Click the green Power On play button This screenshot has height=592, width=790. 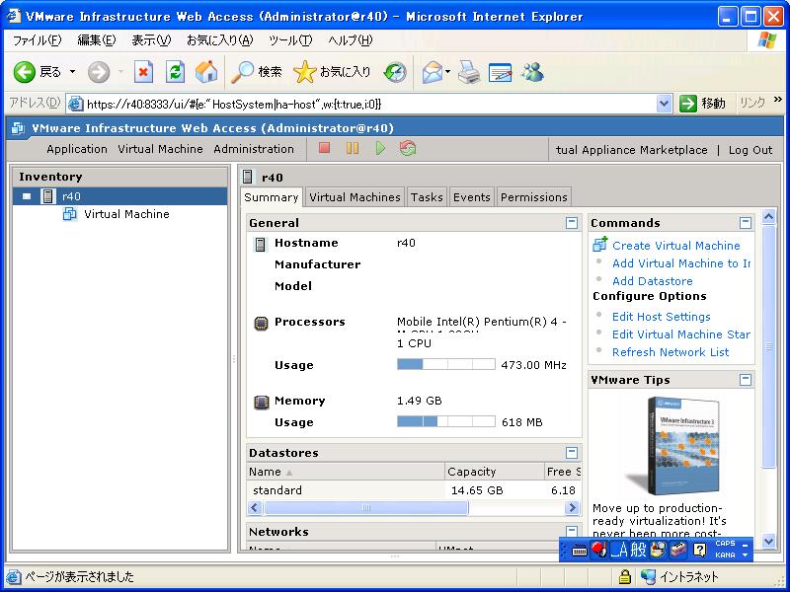pyautogui.click(x=380, y=148)
